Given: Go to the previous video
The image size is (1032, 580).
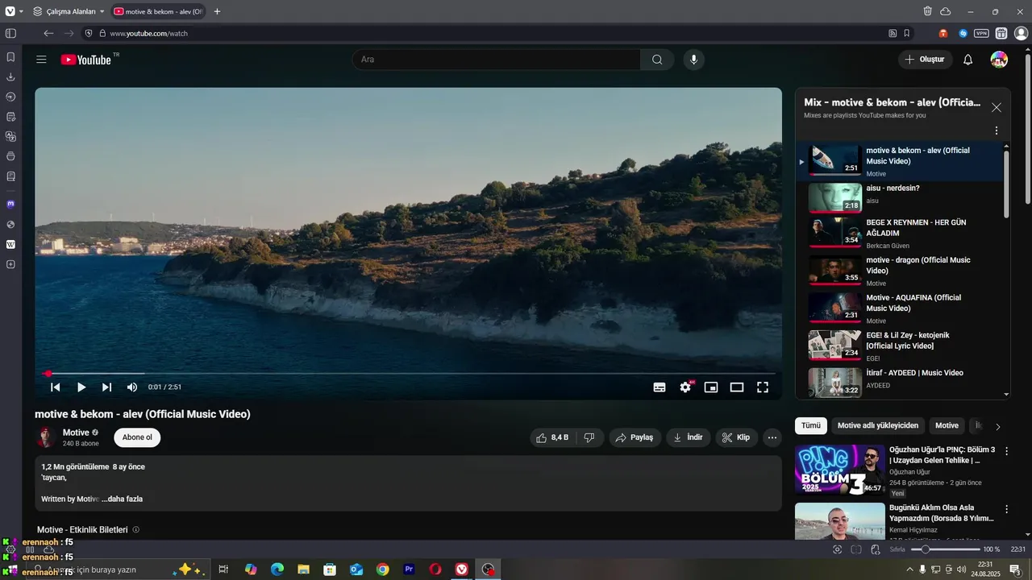Looking at the screenshot, I should (56, 387).
